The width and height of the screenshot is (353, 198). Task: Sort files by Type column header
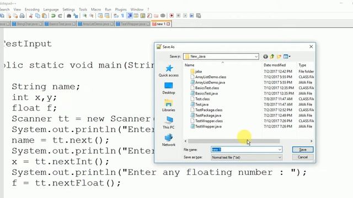click(302, 65)
